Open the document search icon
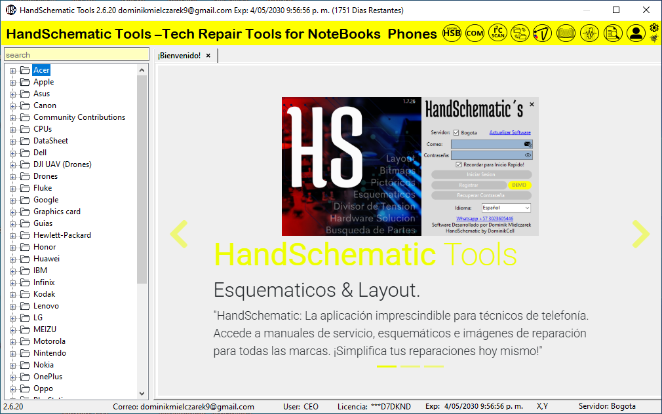The height and width of the screenshot is (414, 662). [x=613, y=33]
